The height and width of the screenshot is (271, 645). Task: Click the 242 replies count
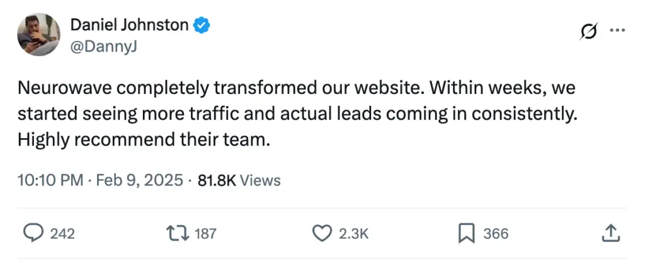(62, 234)
